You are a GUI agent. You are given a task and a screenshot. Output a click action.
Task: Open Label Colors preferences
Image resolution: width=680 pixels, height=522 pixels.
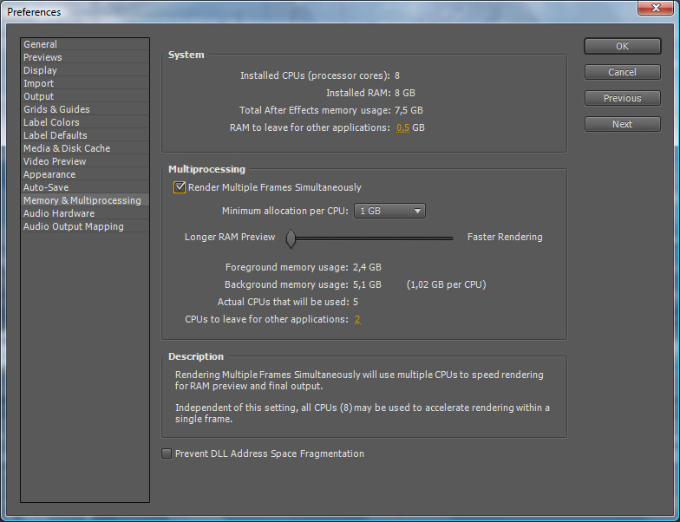point(51,122)
